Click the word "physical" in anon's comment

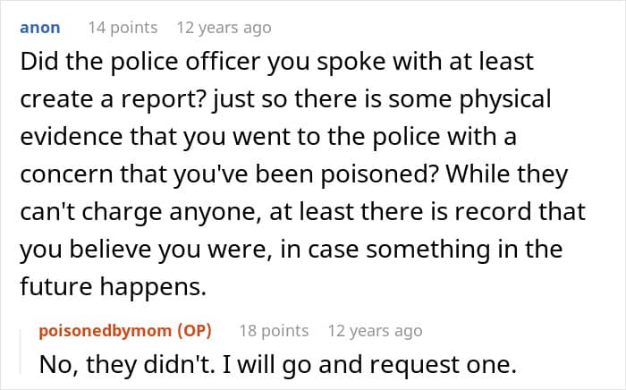coord(520,101)
